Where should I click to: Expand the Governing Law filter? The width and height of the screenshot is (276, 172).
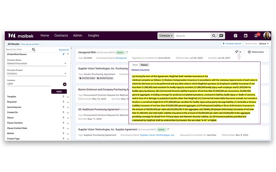[x=68, y=107]
